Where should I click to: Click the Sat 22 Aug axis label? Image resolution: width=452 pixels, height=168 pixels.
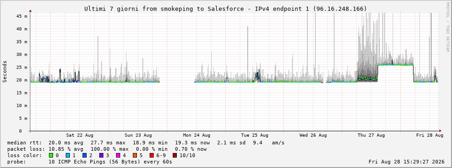pos(79,135)
